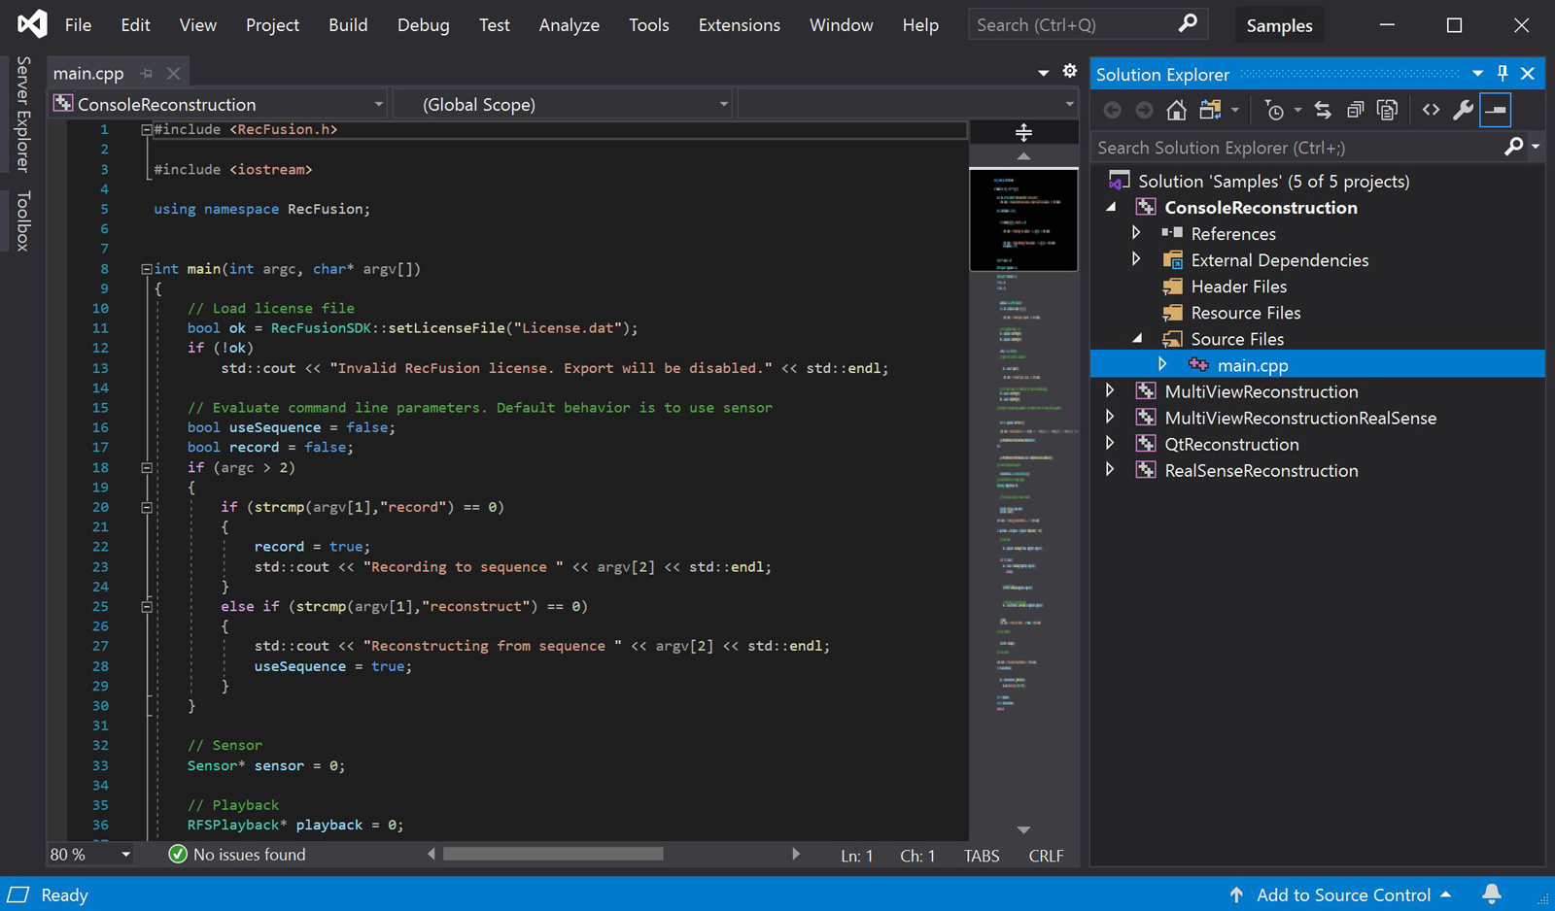The height and width of the screenshot is (911, 1555).
Task: Open the Extensions menu
Action: point(739,25)
